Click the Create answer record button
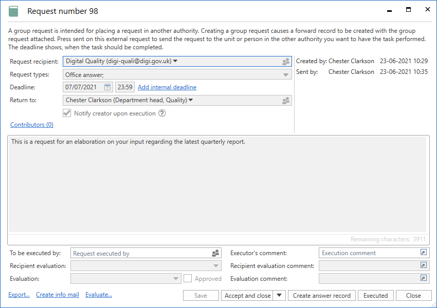 (322, 295)
